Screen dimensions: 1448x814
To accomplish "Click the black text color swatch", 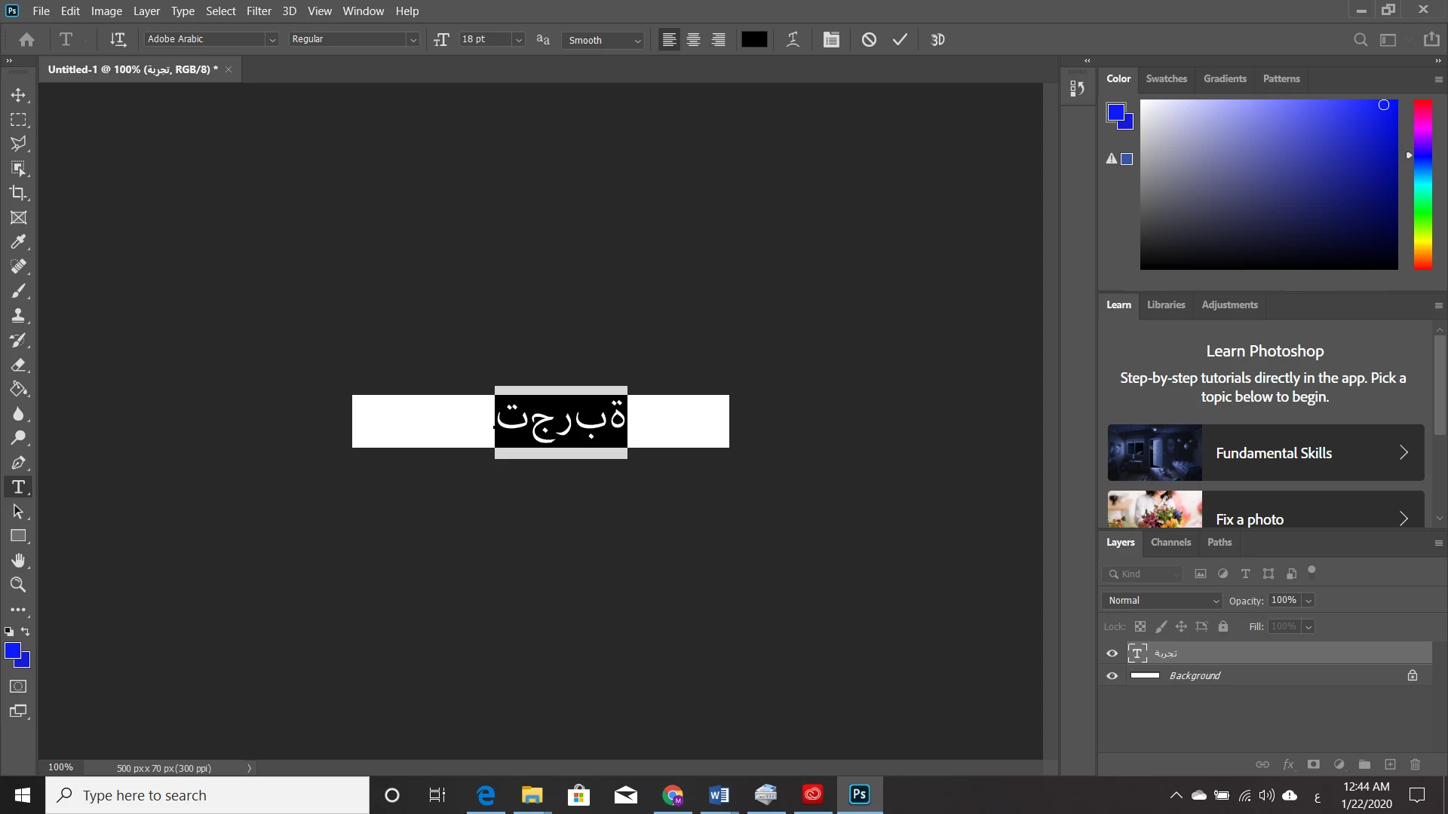I will point(753,40).
